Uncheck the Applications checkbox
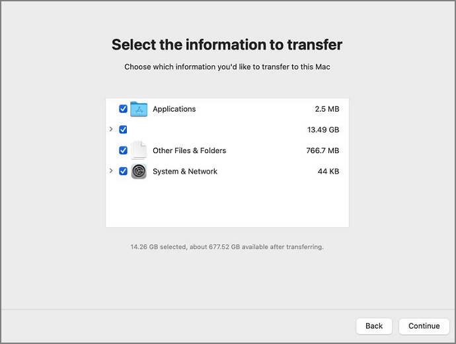Viewport: 456px width, 344px height. tap(123, 109)
